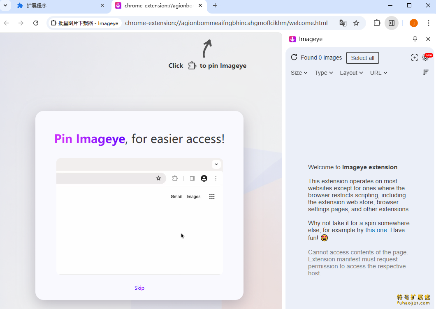
Task: Open the tab search dropdown arrow
Action: 5,5
